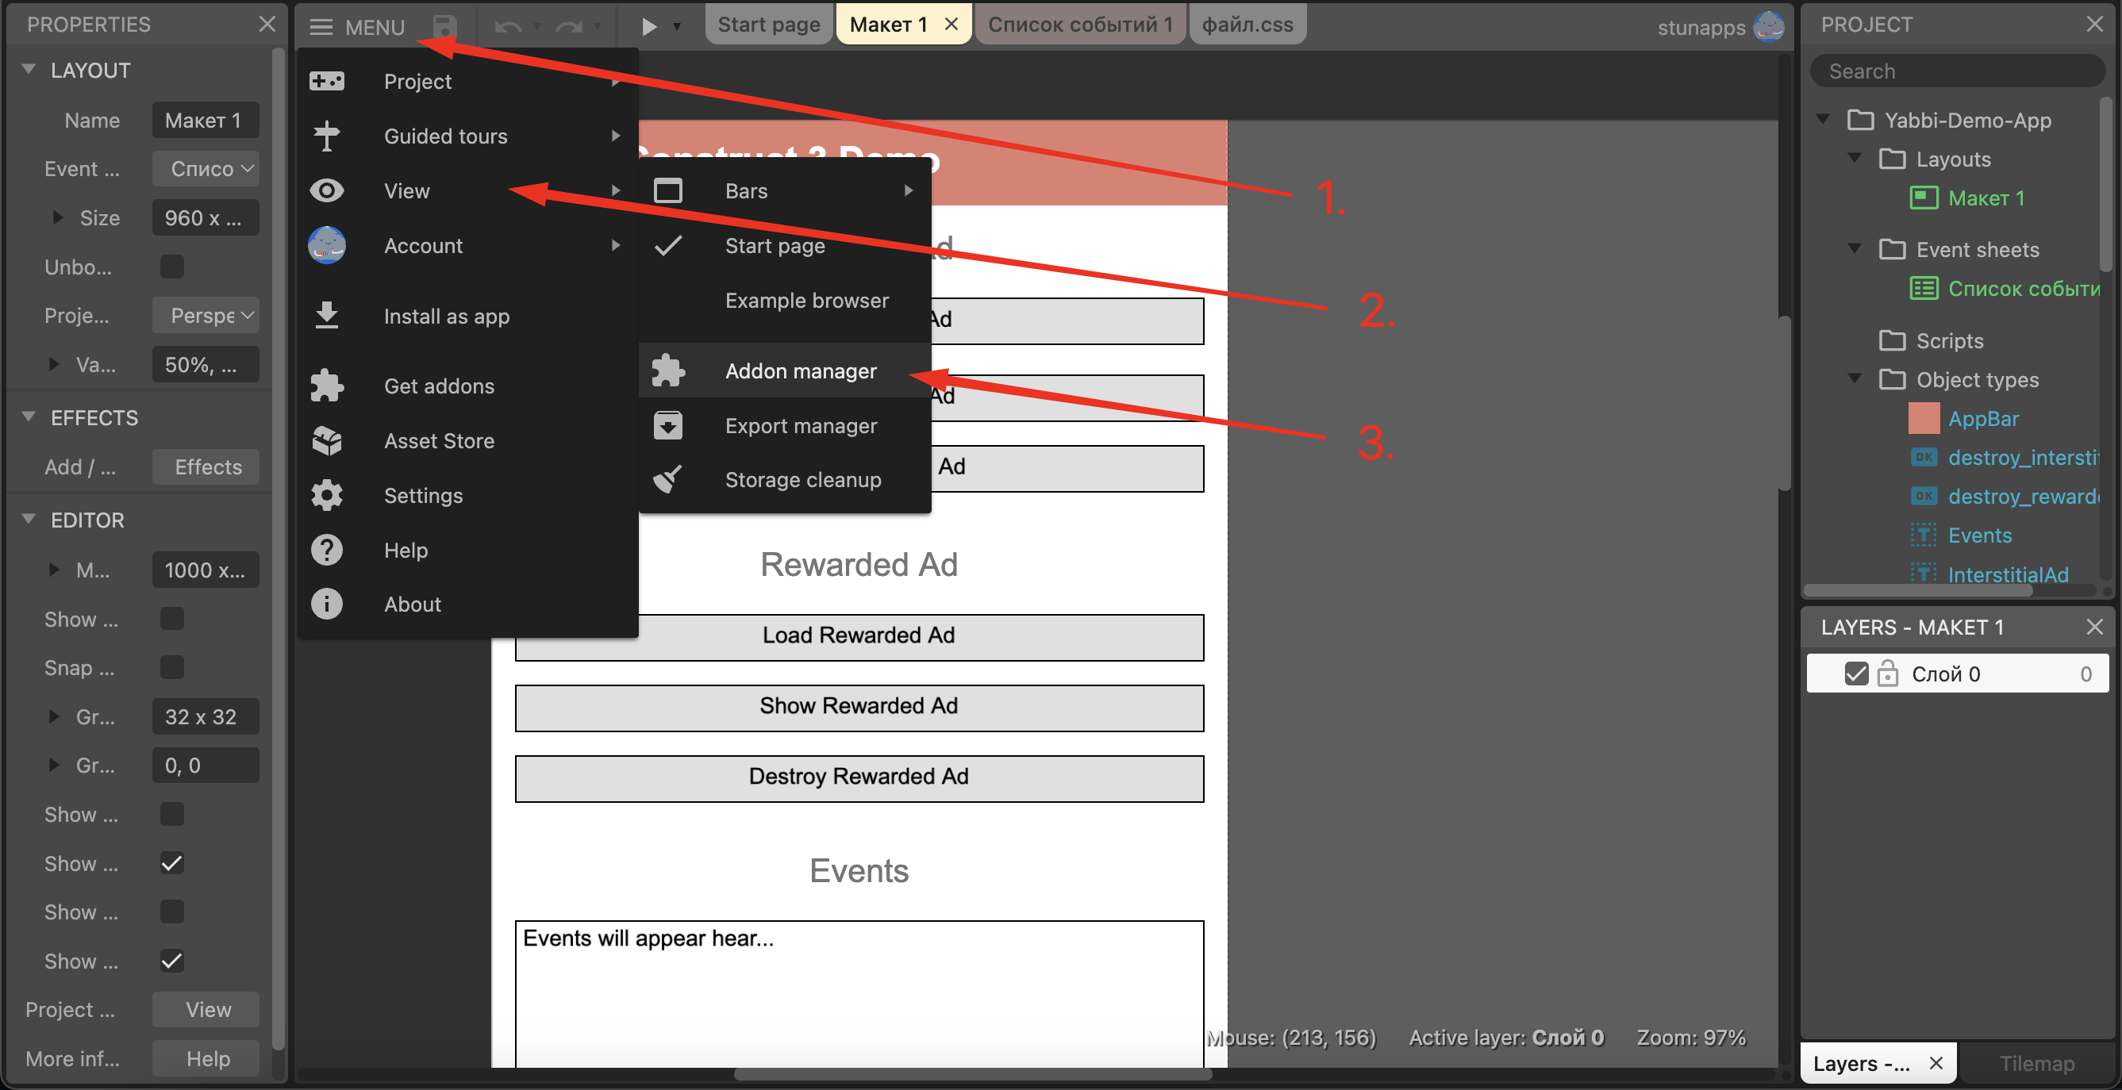Click the project Search field

[x=1957, y=71]
